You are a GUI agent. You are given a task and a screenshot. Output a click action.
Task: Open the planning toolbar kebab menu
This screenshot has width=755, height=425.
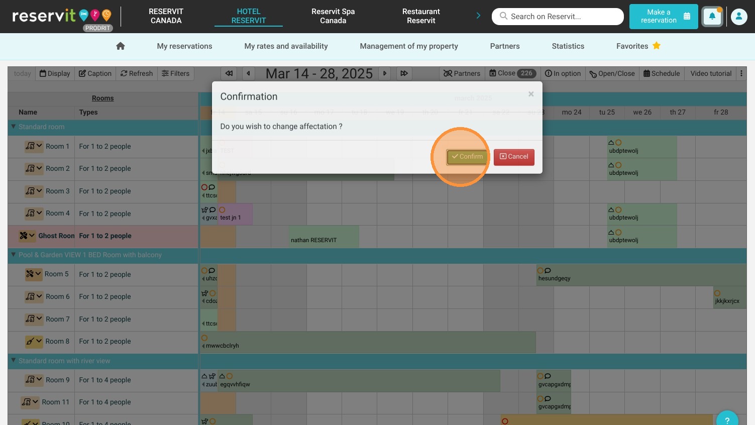(741, 73)
